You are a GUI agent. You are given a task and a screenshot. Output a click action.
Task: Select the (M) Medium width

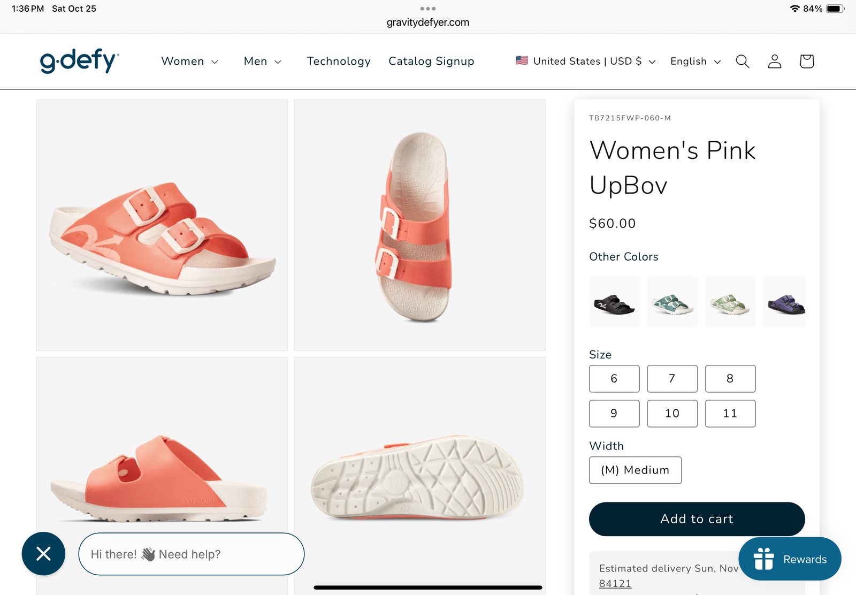click(635, 470)
